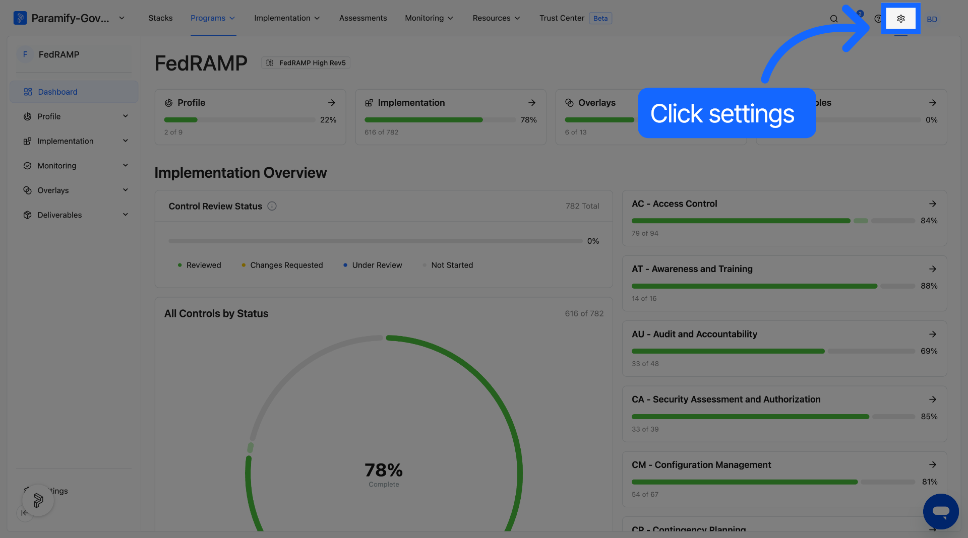
Task: Click the '2 of 9' Profile count
Action: click(173, 132)
